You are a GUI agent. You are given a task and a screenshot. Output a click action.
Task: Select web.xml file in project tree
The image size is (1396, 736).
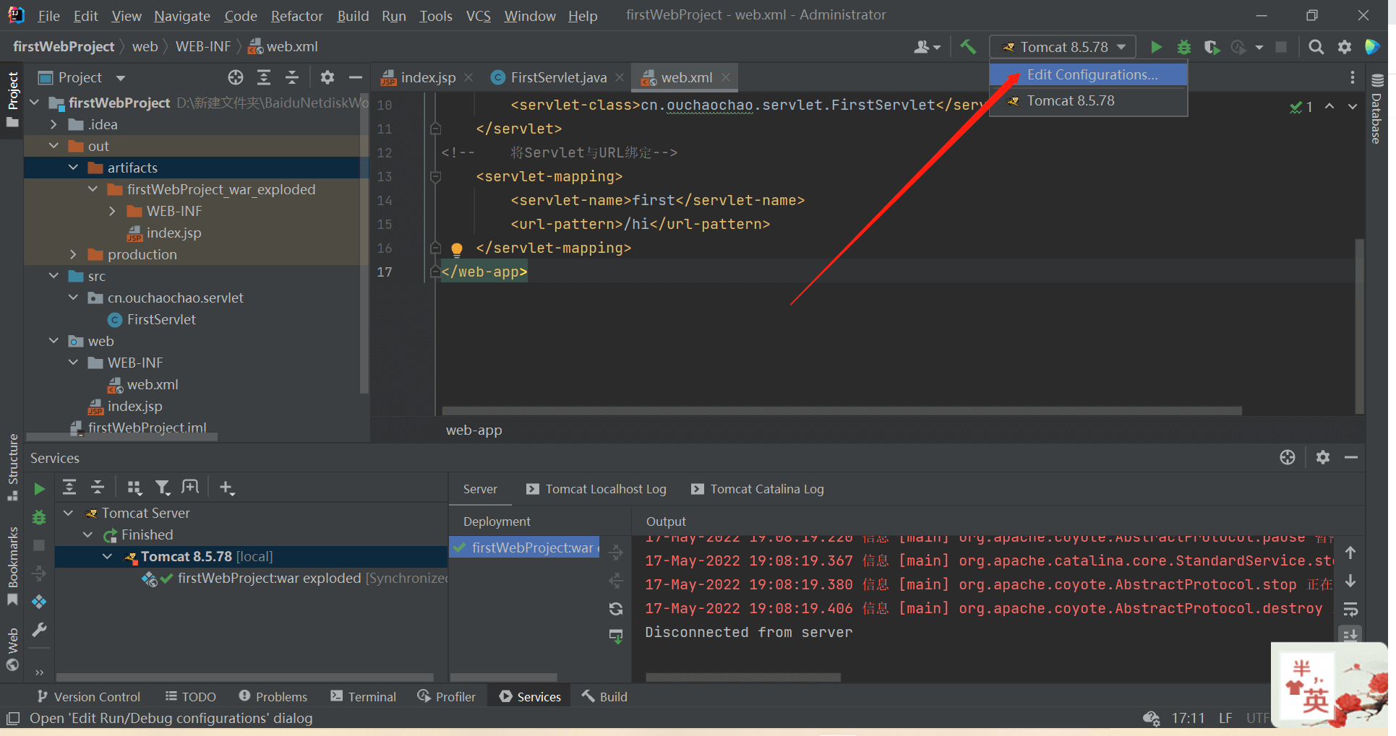153,384
